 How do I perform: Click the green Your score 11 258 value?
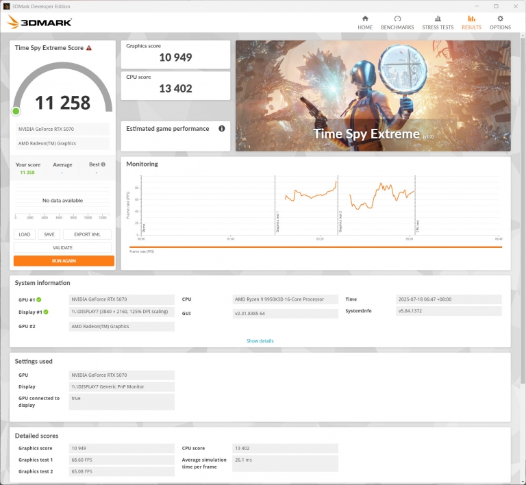click(27, 173)
